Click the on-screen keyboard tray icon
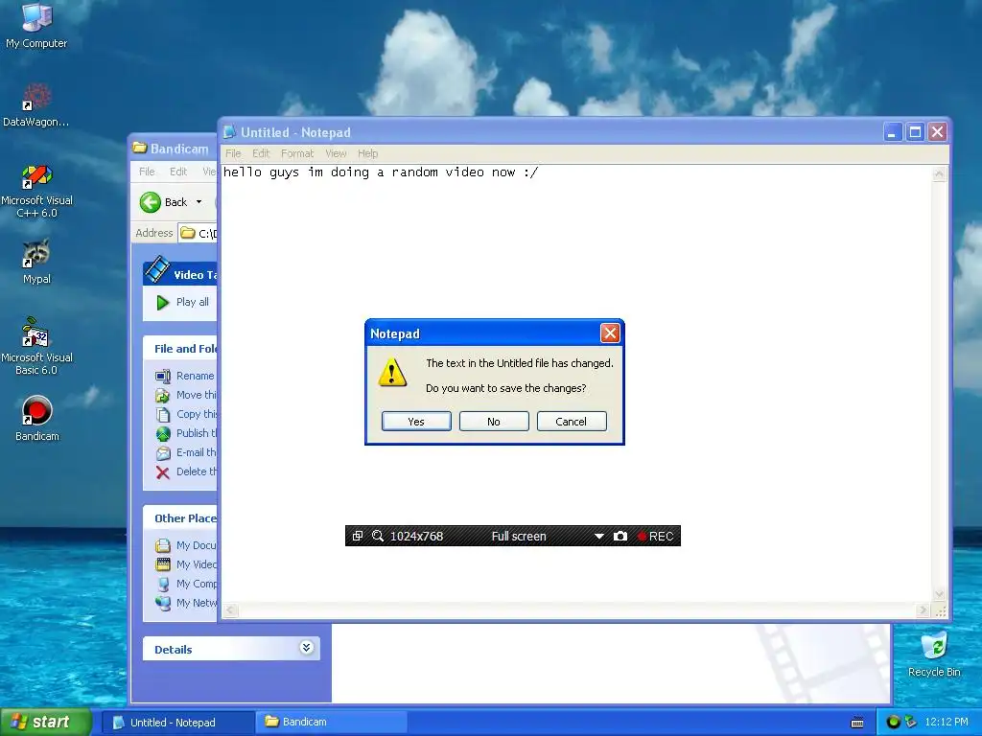Viewport: 982px width, 736px height. coord(857,723)
